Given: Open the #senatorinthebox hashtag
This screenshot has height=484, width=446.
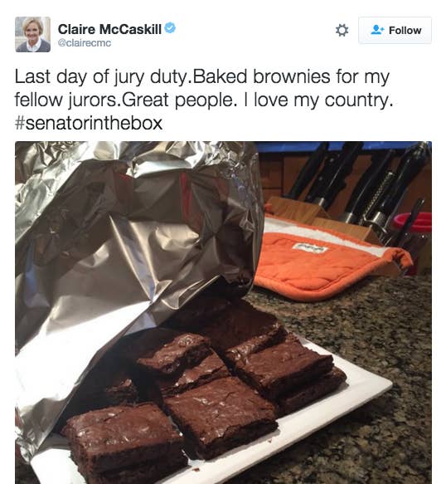Looking at the screenshot, I should tap(89, 123).
